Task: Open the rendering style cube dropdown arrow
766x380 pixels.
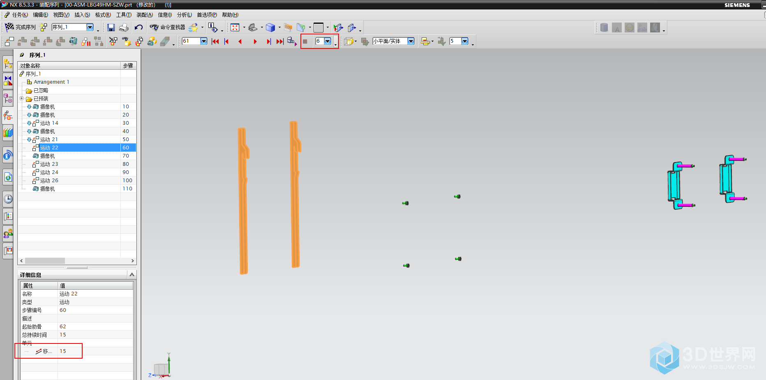Action: (279, 27)
